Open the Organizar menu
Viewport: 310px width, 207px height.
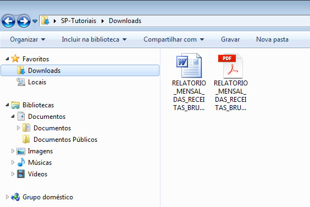pos(27,39)
